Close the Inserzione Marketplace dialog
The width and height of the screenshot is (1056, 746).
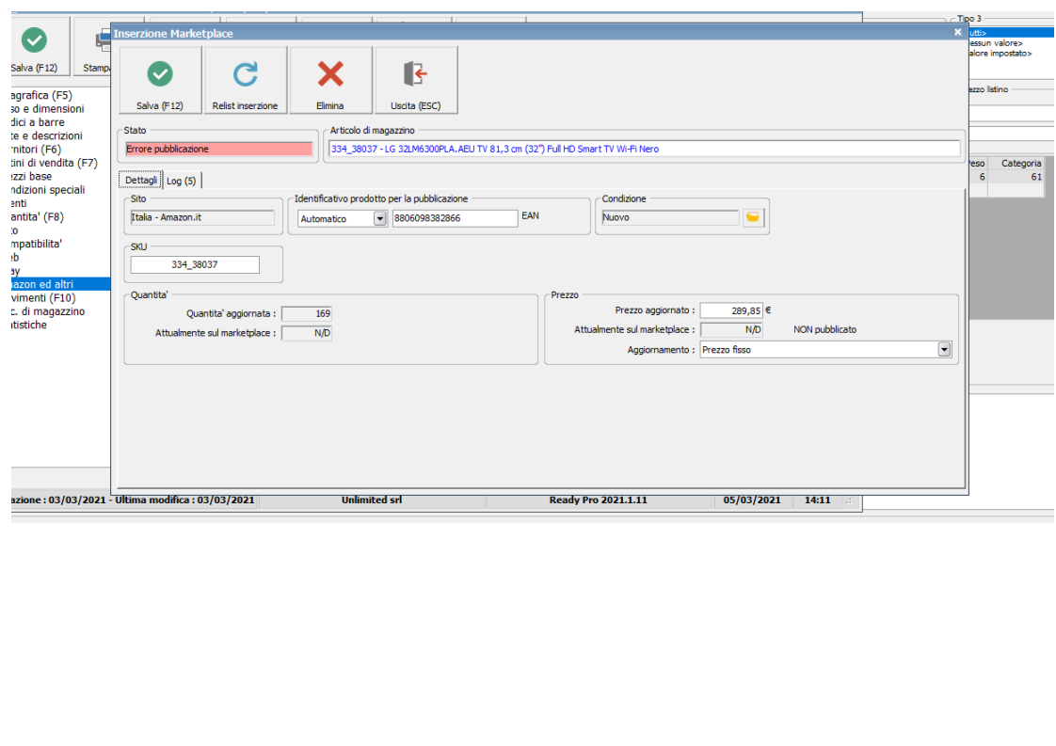click(958, 32)
